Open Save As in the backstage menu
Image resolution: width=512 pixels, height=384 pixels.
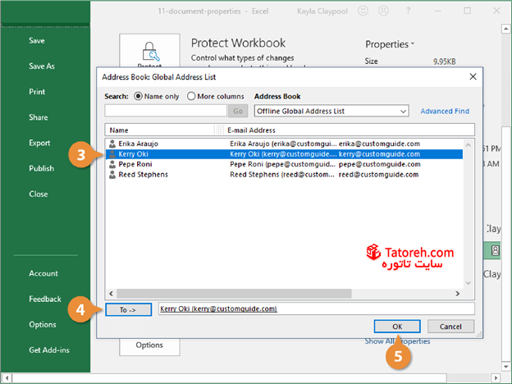point(42,66)
